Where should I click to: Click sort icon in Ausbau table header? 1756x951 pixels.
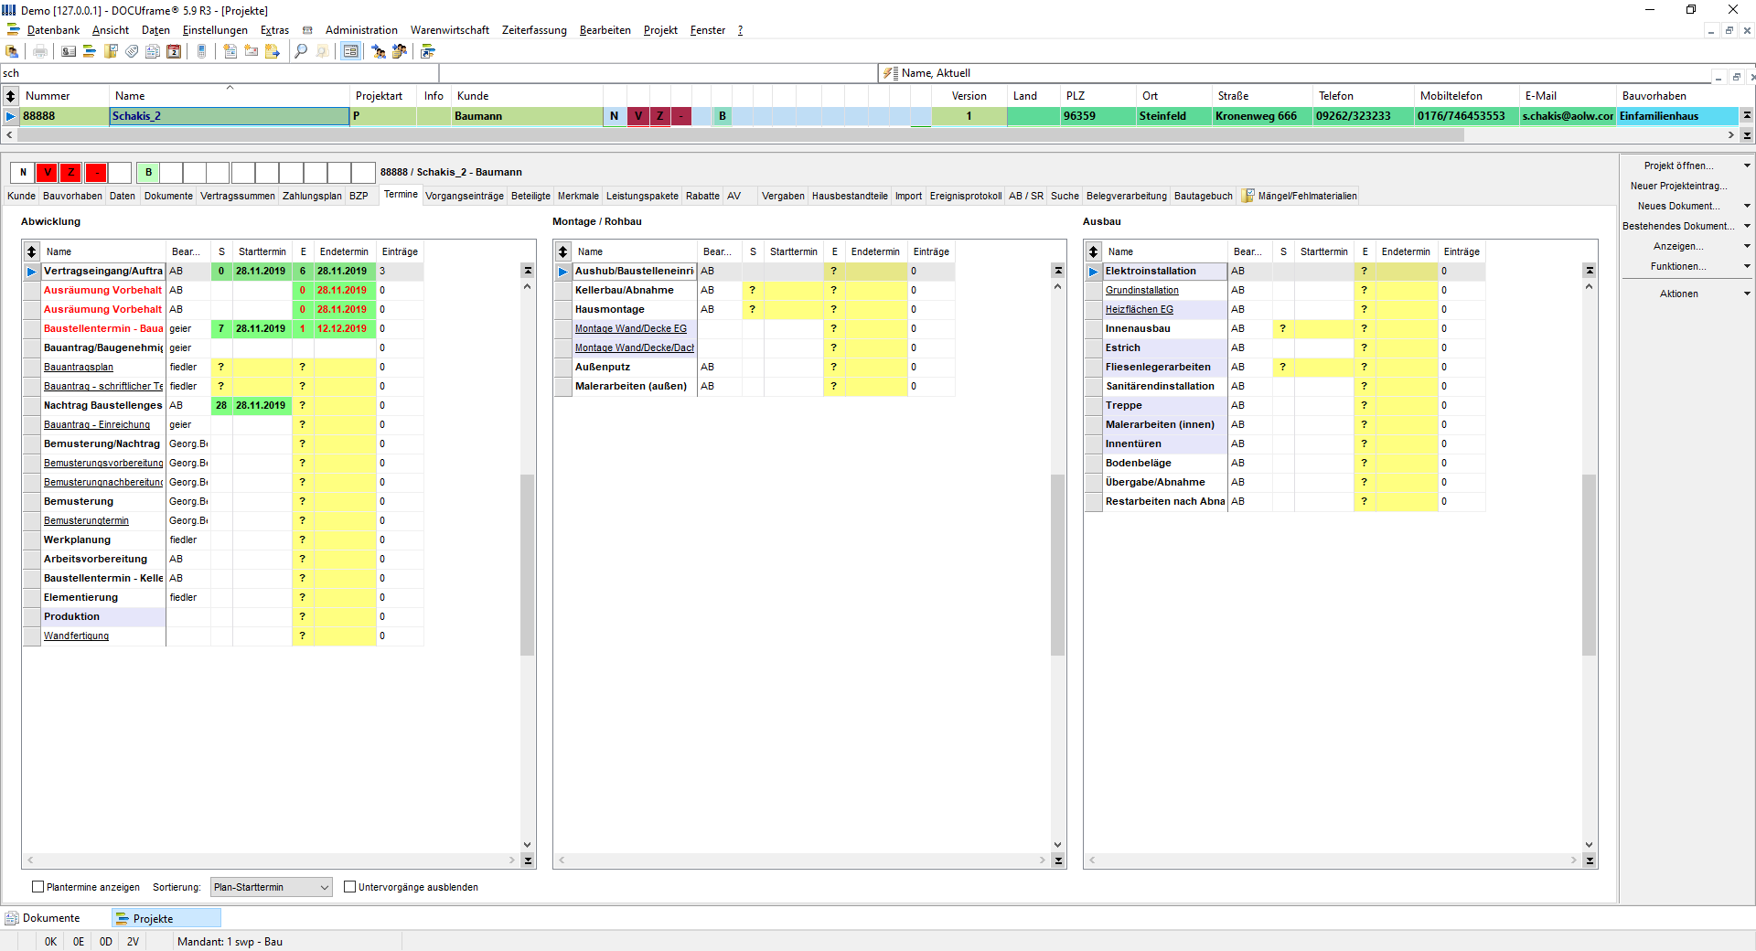(x=1093, y=251)
